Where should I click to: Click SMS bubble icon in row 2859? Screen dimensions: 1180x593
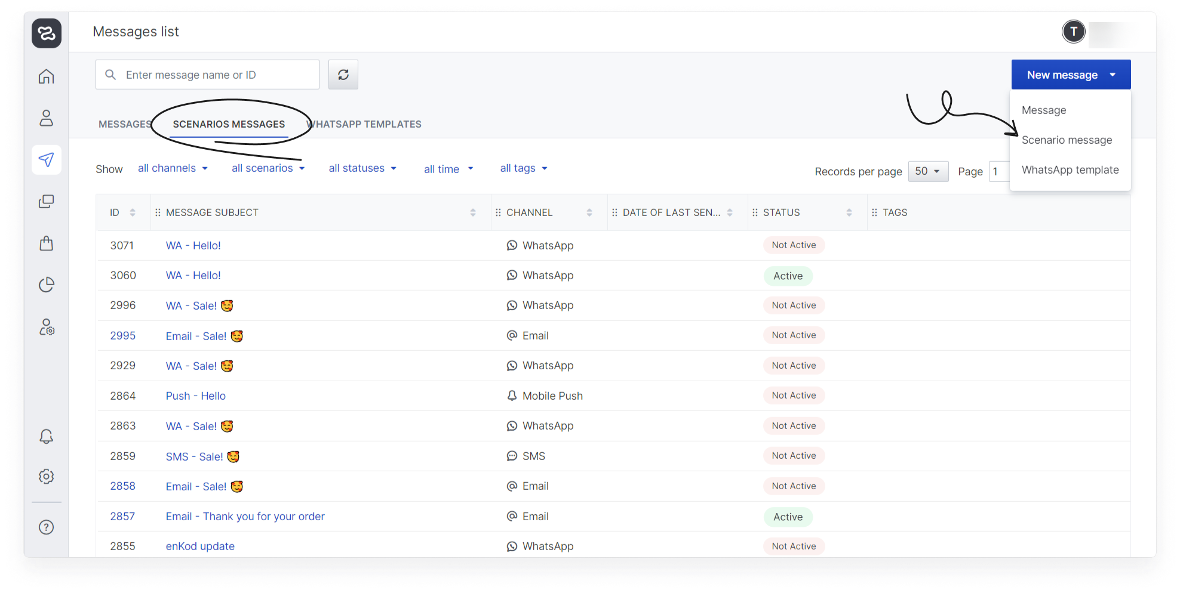[x=512, y=456]
